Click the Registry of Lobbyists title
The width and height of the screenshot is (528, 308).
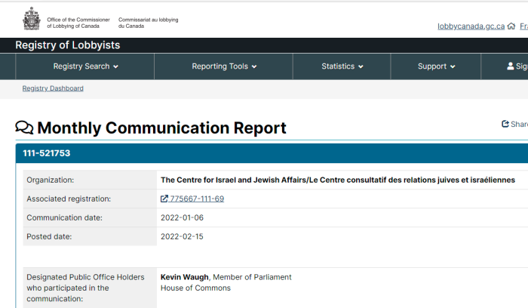click(x=68, y=45)
